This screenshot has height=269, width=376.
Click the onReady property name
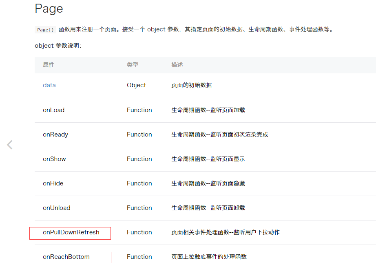coord(55,134)
